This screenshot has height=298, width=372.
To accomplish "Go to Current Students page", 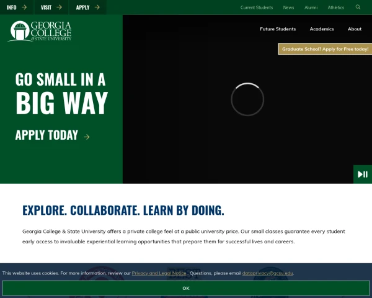I will (x=257, y=7).
